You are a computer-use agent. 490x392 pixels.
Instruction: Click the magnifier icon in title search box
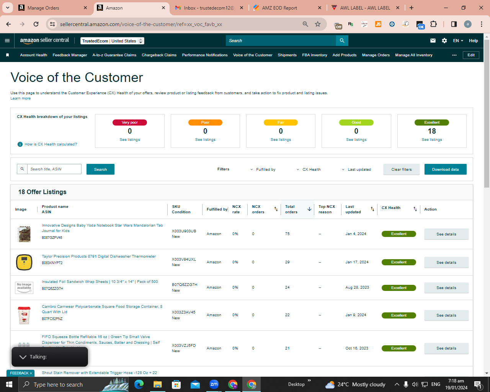pos(22,169)
